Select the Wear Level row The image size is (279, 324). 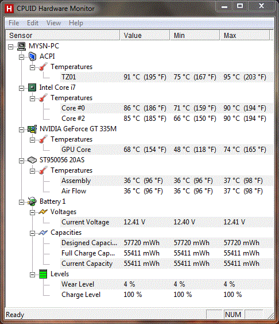coord(166,284)
